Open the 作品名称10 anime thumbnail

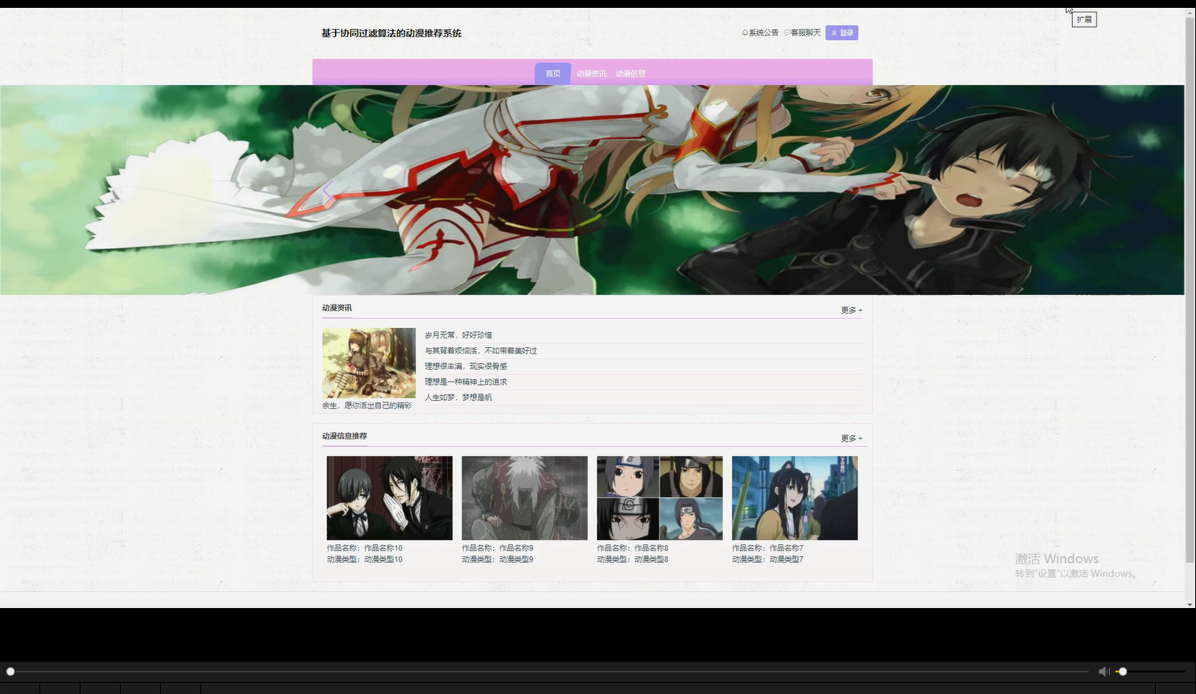click(389, 498)
